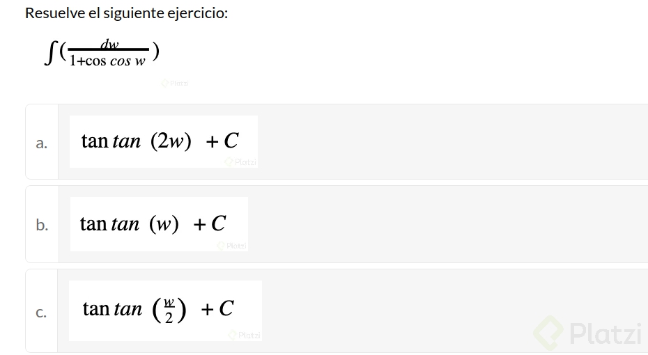The height and width of the screenshot is (355, 648).
Task: Click the "+ C" term in option c's formula
Action: click(x=217, y=308)
